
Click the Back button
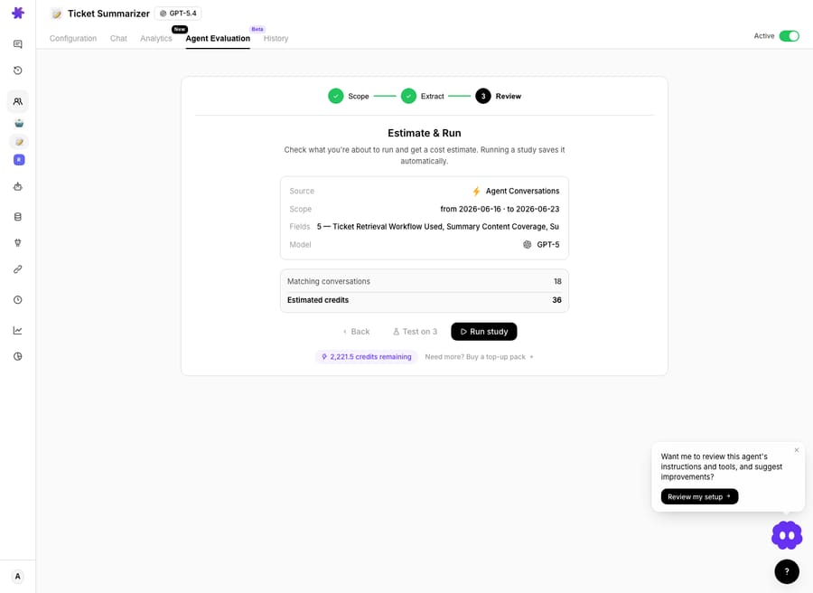[356, 332]
